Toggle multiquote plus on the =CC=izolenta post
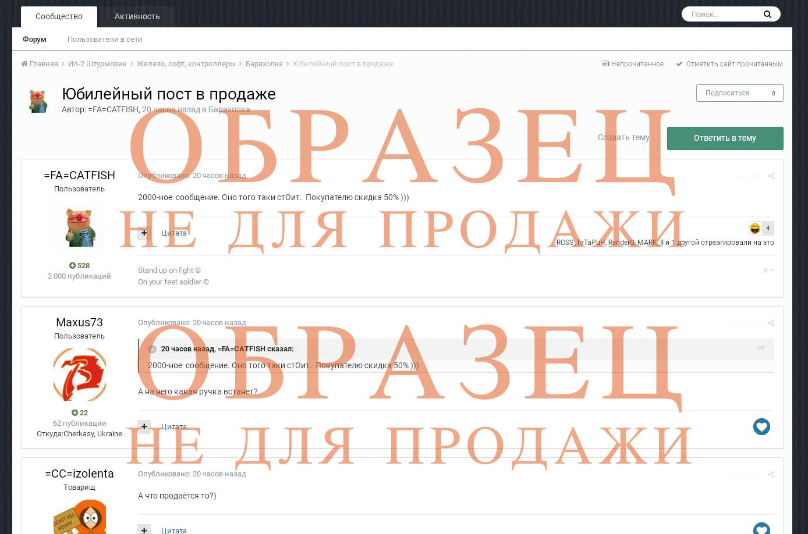The image size is (808, 534). (x=144, y=529)
